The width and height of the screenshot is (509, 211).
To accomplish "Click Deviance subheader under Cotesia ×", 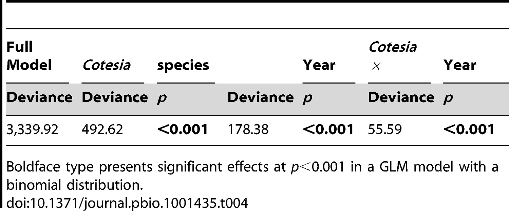I will point(401,98).
